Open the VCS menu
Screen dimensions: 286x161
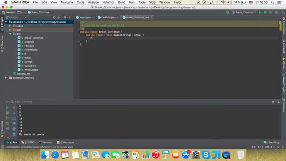point(152,2)
